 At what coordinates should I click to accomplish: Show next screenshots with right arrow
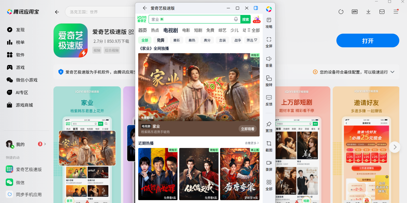point(395,147)
